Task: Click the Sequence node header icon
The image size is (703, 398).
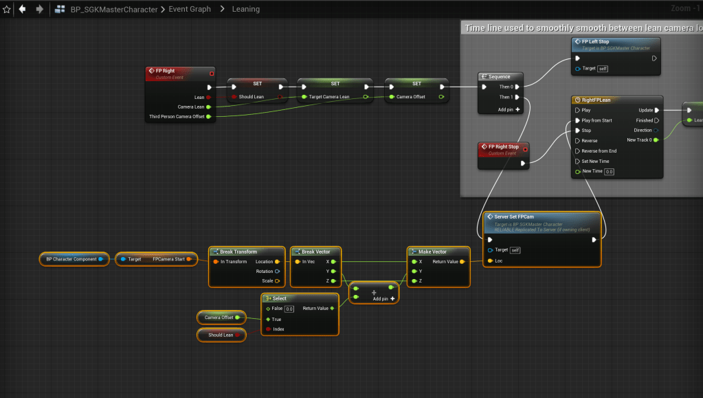Action: pyautogui.click(x=484, y=76)
